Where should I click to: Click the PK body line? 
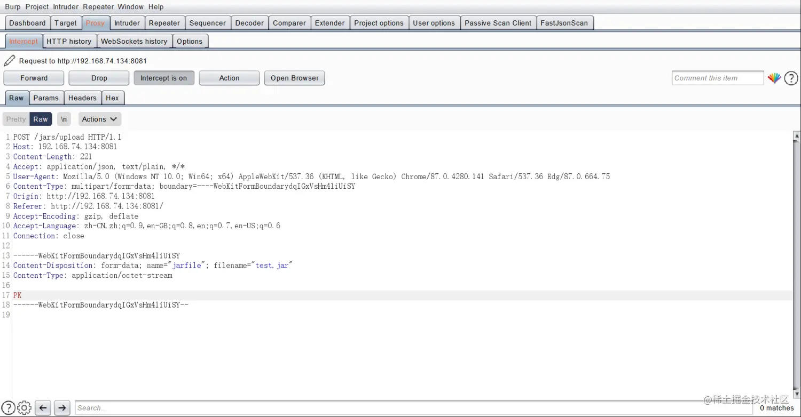click(18, 295)
